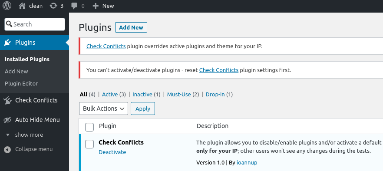Expand the show more sidebar item
Viewport: 383px width, 171px height.
29,135
